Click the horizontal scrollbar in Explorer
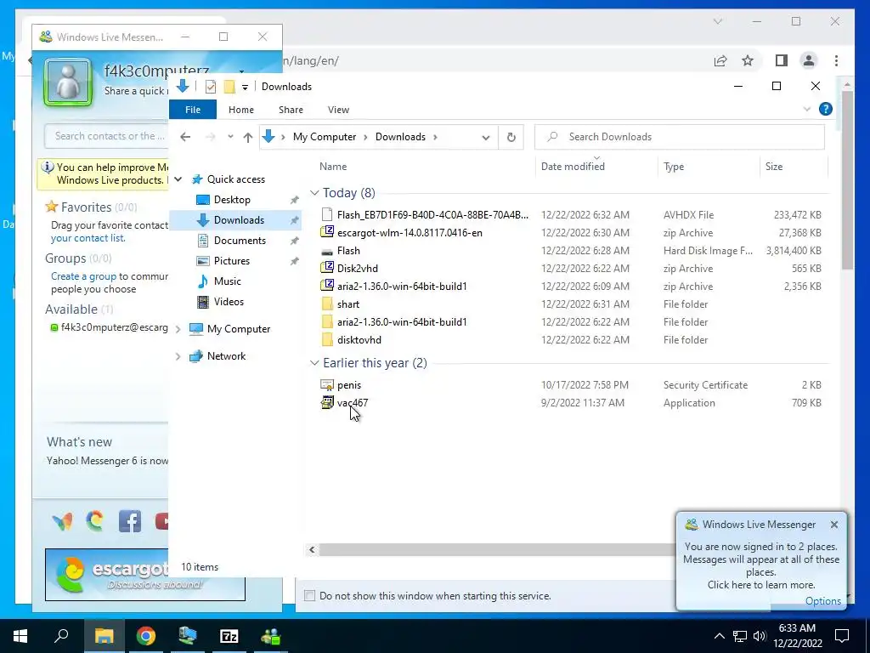 [x=496, y=550]
